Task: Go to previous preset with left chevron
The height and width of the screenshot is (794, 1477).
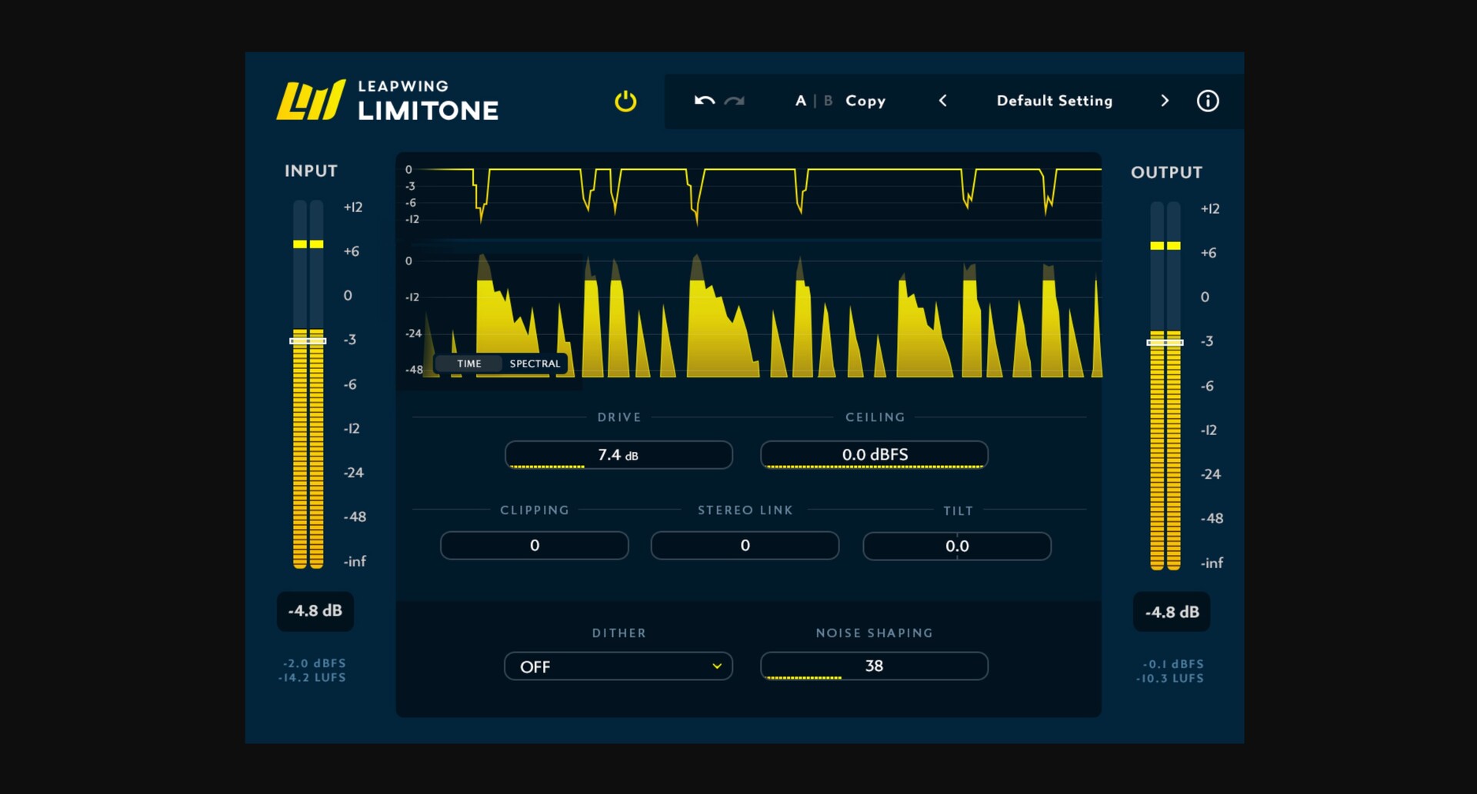Action: coord(942,101)
